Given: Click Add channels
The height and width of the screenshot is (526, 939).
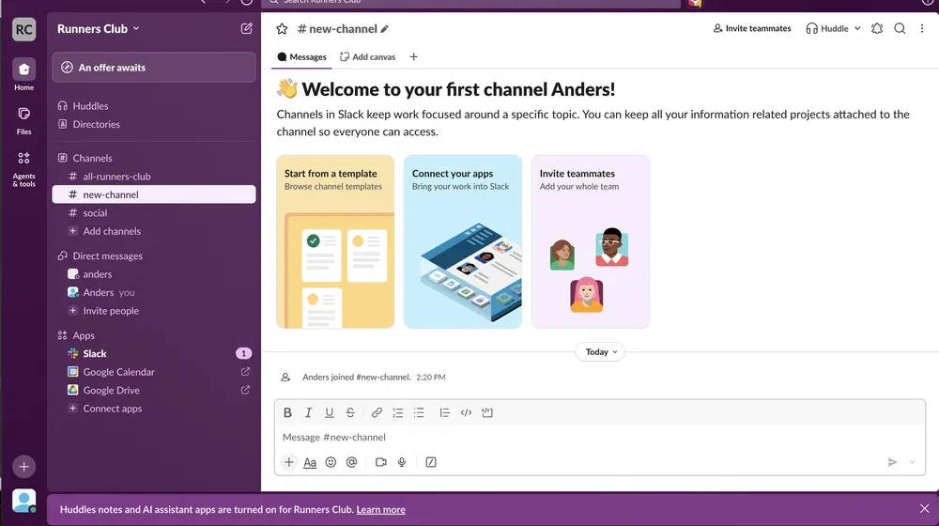Looking at the screenshot, I should point(154,231).
